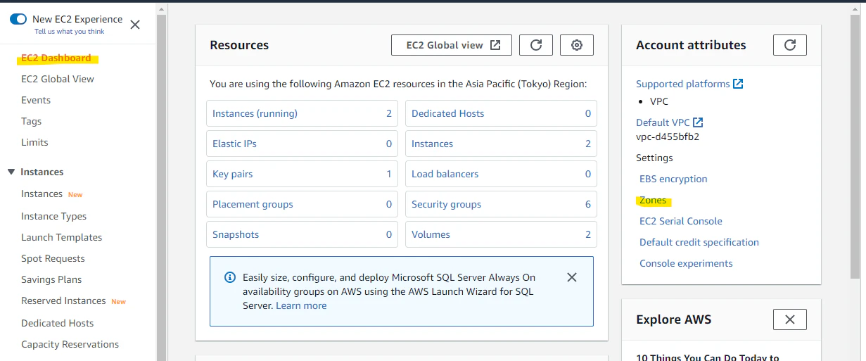Open Zones settings link
This screenshot has width=866, height=361.
[653, 200]
